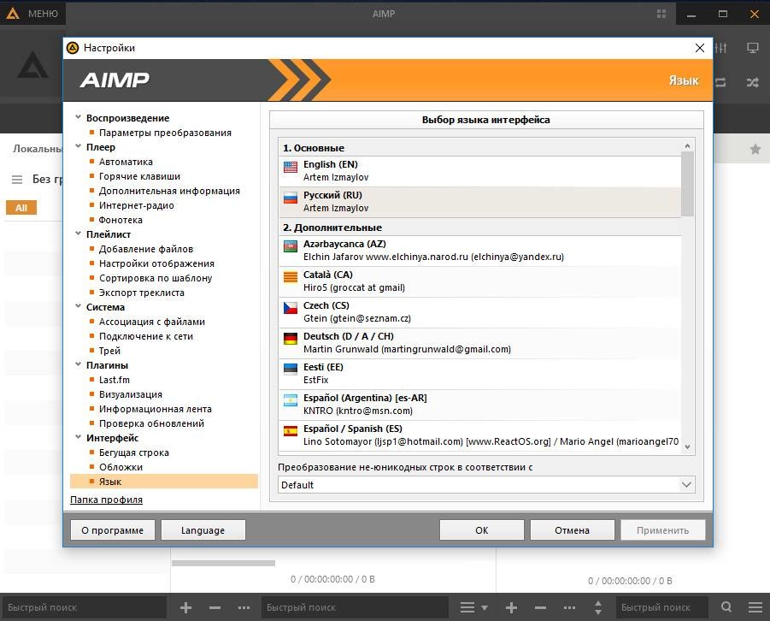
Task: Choose Azərbaycanca (AZ) flag icon
Action: pos(291,245)
